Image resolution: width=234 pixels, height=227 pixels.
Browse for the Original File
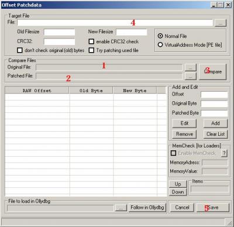[x=190, y=68]
